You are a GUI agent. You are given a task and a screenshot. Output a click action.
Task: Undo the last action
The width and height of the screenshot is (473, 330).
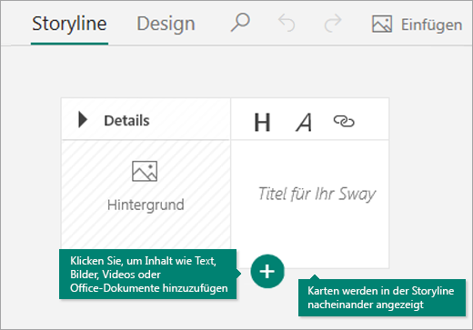click(287, 24)
